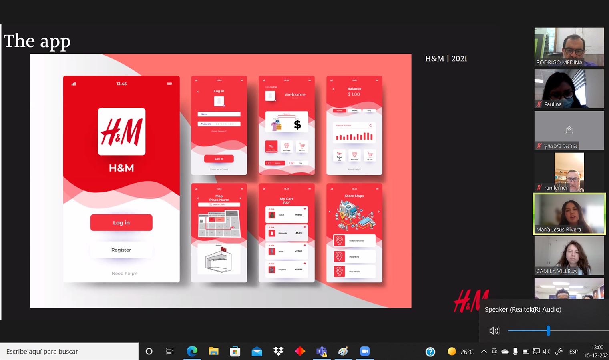Image resolution: width=609 pixels, height=360 pixels.
Task: Click the Task View icon
Action: tap(170, 351)
